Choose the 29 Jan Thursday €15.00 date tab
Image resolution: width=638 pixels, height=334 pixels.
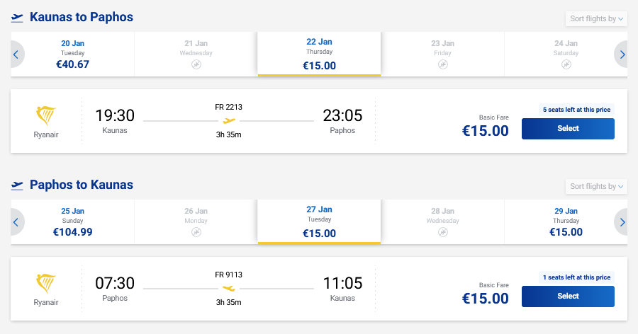pos(566,221)
